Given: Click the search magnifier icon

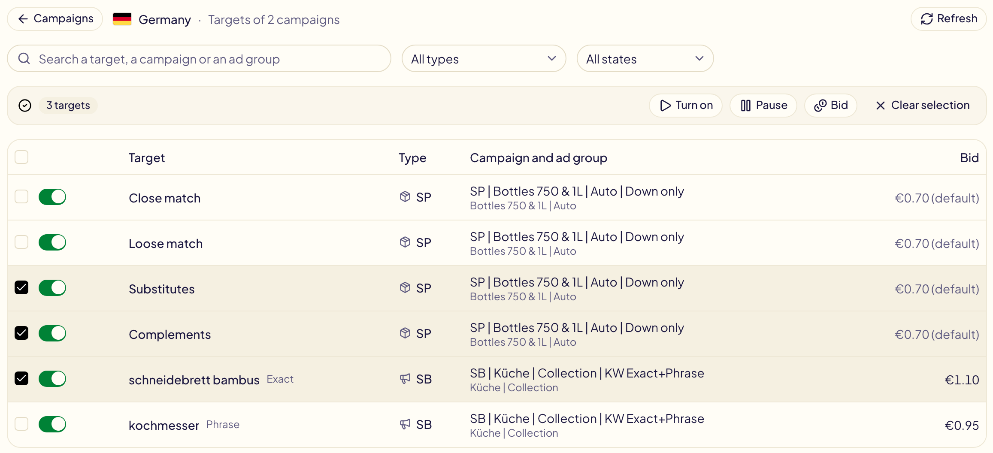Looking at the screenshot, I should coord(24,58).
